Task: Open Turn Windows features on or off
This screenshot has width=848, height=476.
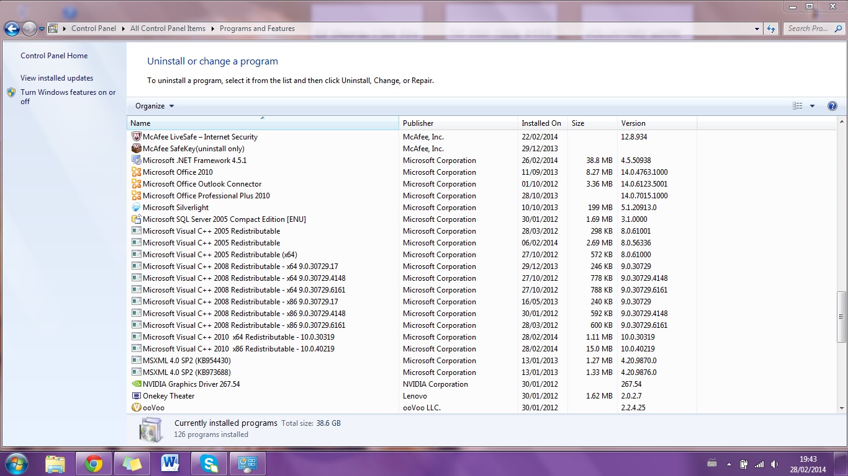Action: [68, 97]
